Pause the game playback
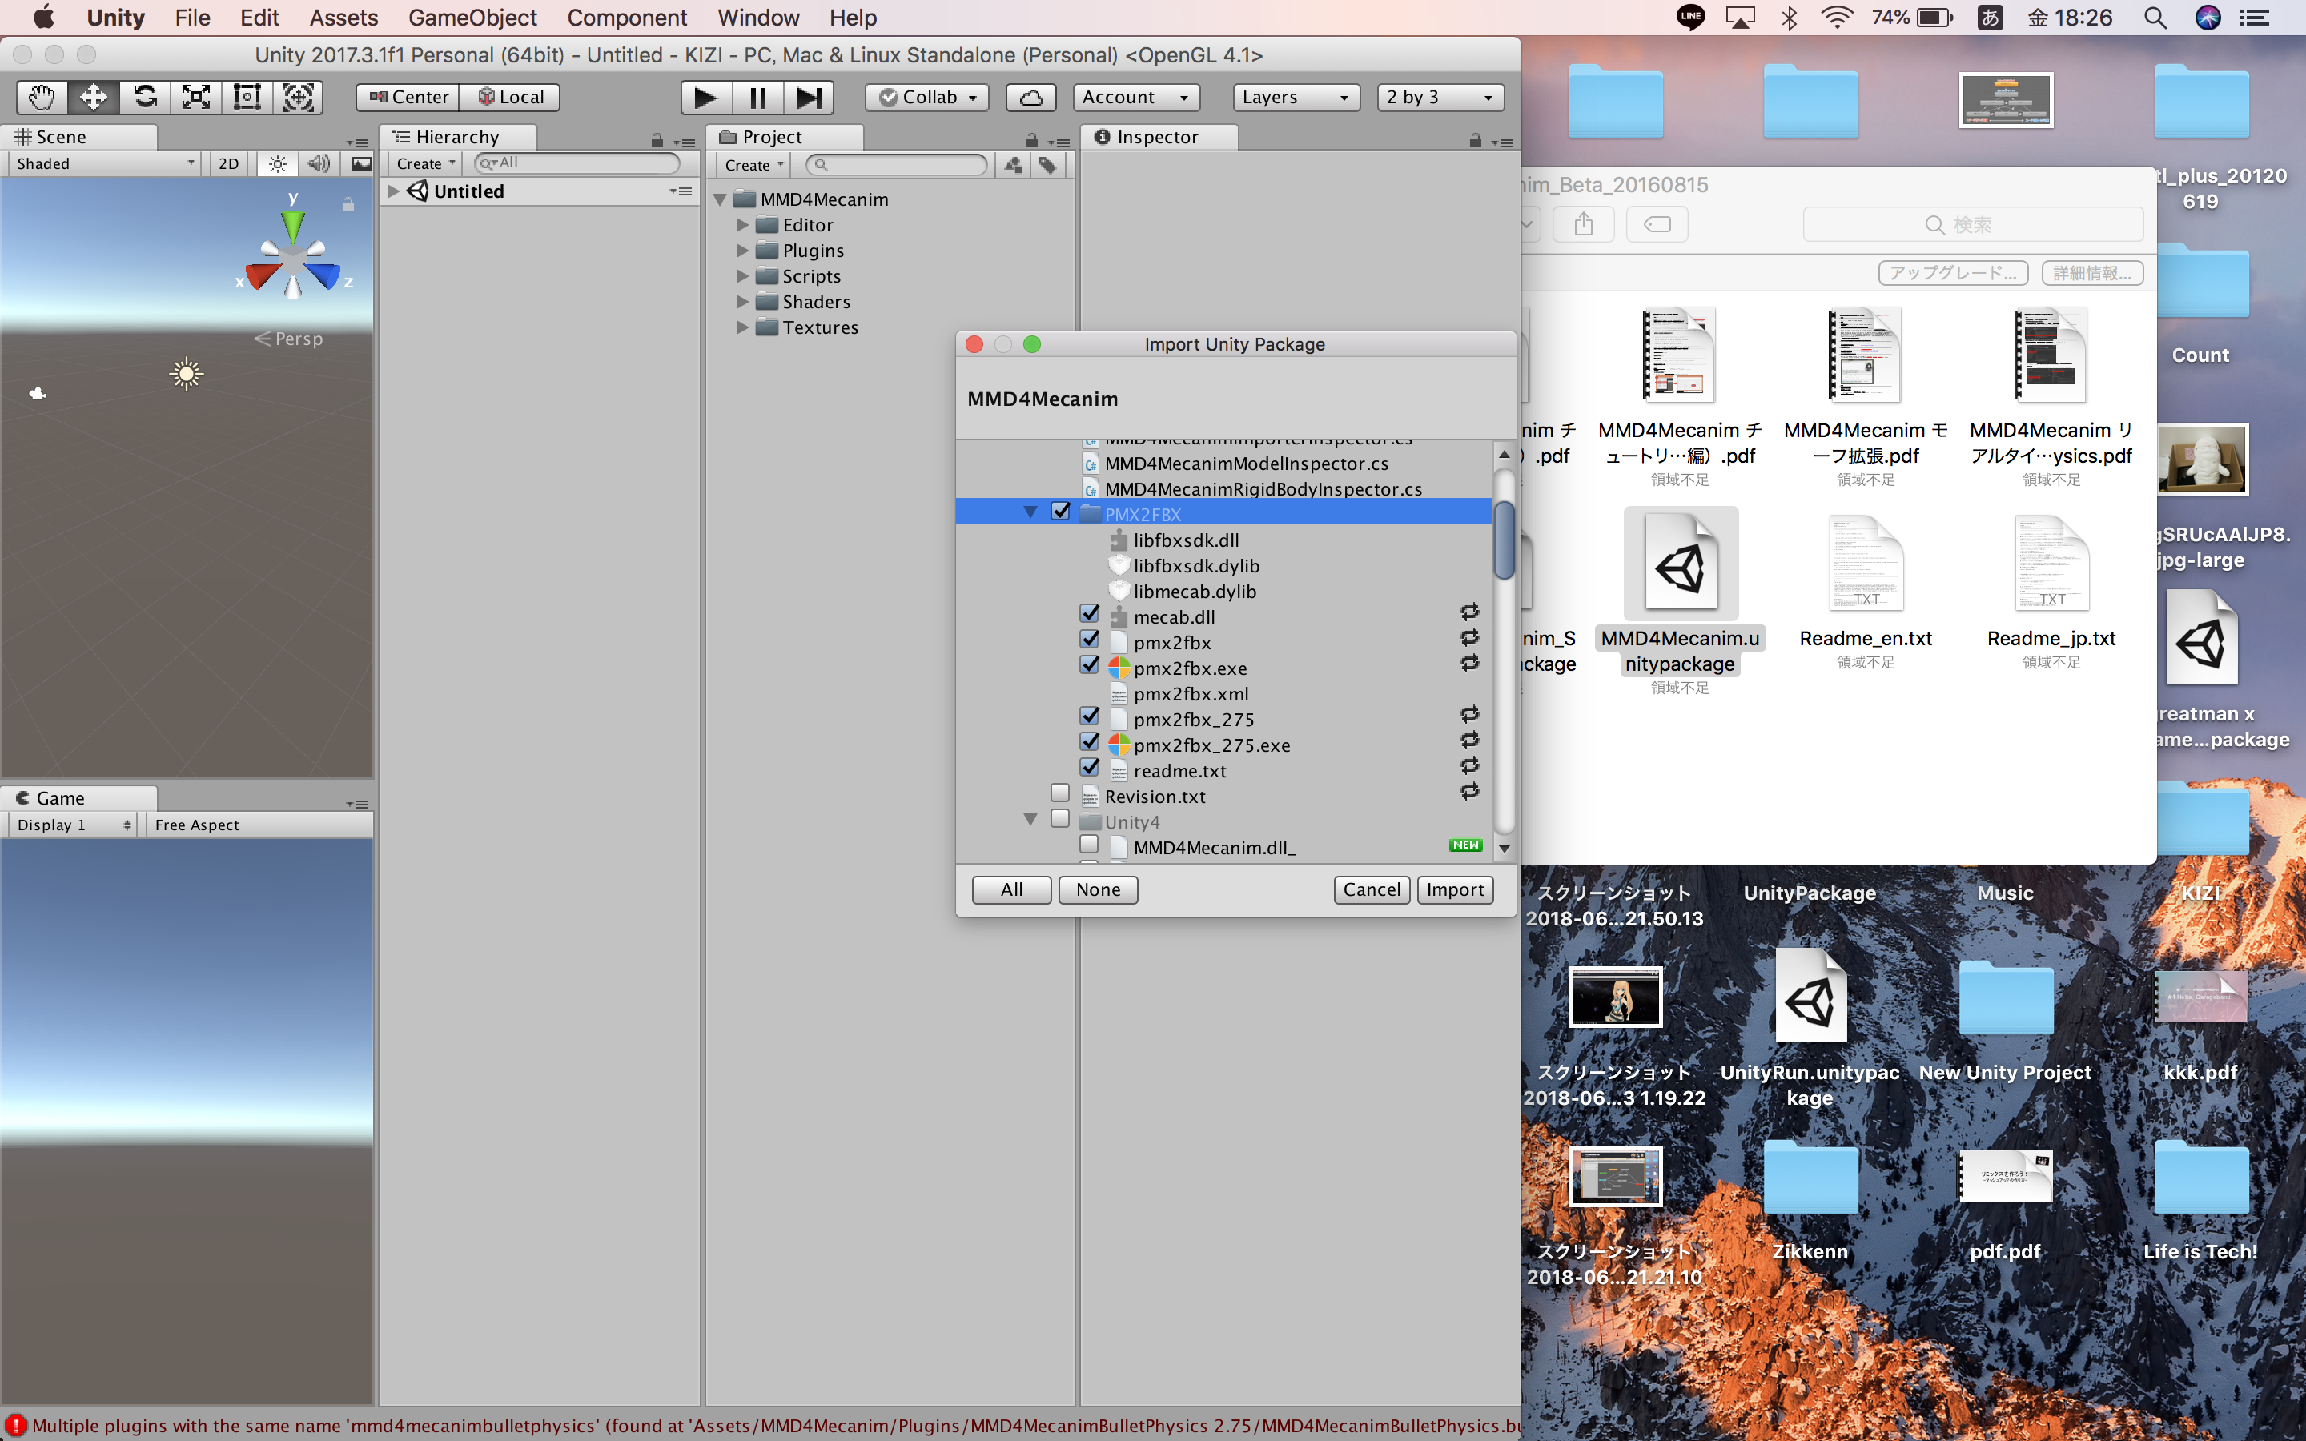The width and height of the screenshot is (2306, 1441). pyautogui.click(x=757, y=97)
